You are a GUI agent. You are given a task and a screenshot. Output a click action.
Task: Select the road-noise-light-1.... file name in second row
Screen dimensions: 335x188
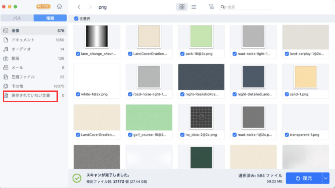pos(150,94)
